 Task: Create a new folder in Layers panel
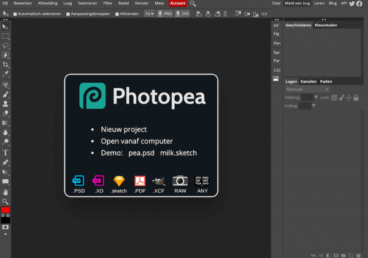(x=343, y=255)
